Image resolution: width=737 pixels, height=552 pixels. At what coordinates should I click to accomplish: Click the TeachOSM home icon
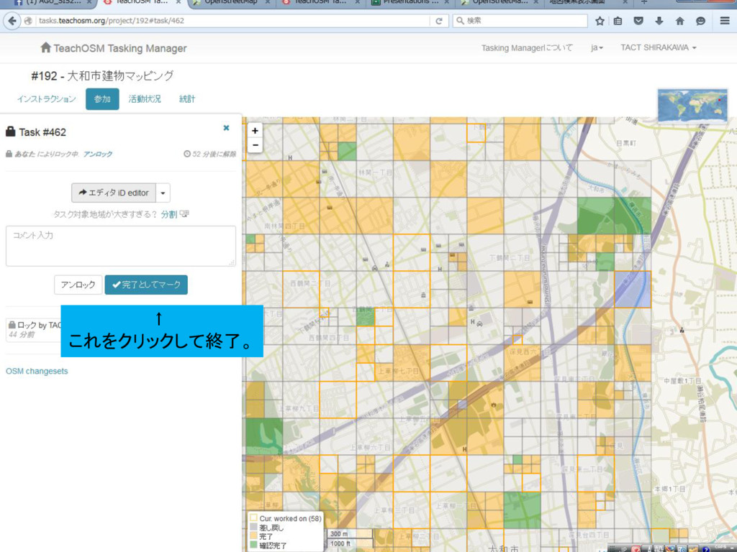pyautogui.click(x=45, y=47)
